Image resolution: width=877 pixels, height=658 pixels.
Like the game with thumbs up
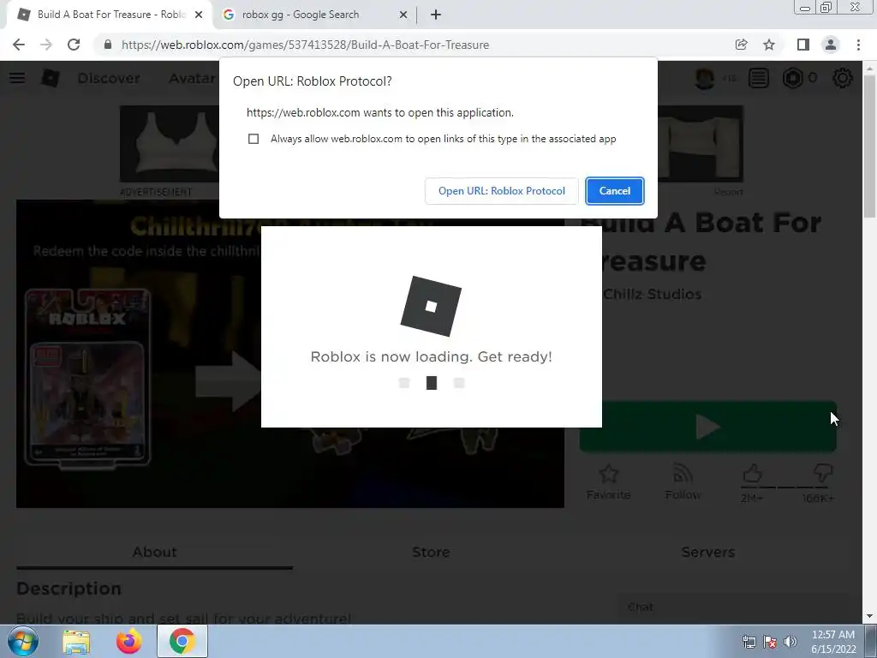pyautogui.click(x=752, y=474)
